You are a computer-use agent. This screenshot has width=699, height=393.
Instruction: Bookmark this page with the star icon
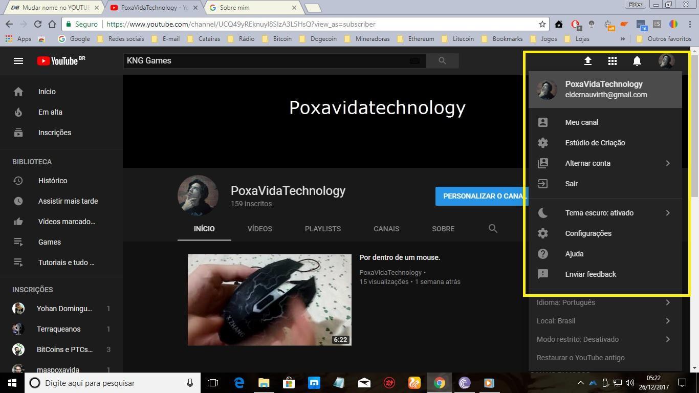coord(542,24)
